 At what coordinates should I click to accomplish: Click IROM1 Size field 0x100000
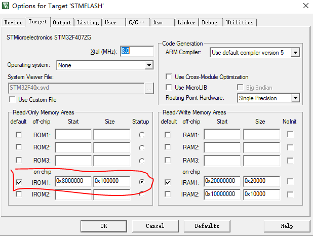112,181
